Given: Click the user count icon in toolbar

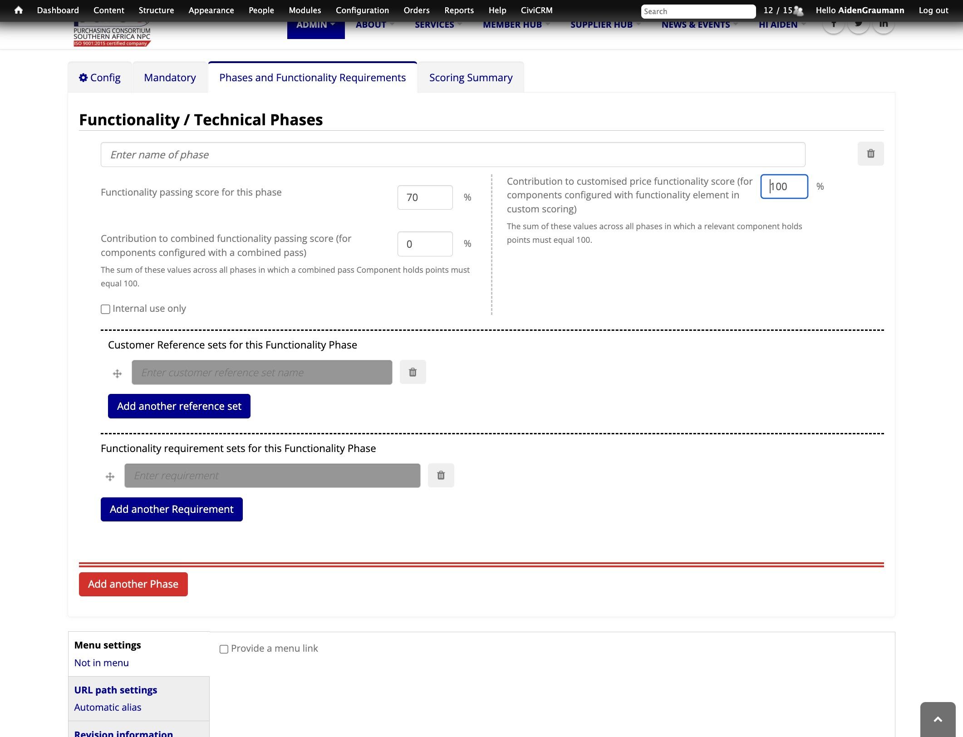Looking at the screenshot, I should click(798, 11).
